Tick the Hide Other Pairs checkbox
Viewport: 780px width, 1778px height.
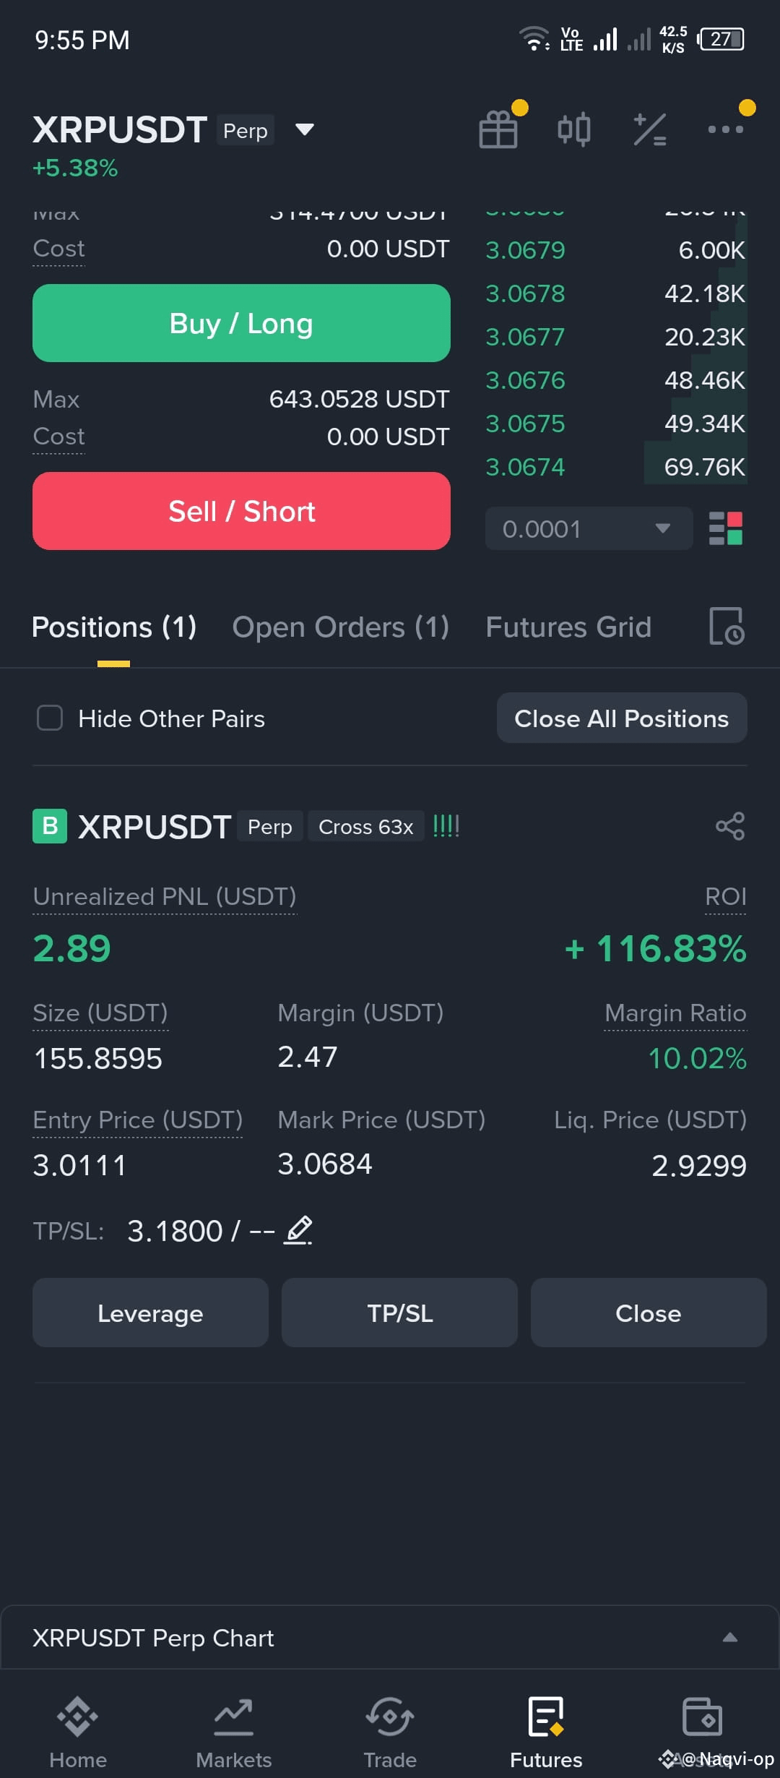pyautogui.click(x=50, y=718)
